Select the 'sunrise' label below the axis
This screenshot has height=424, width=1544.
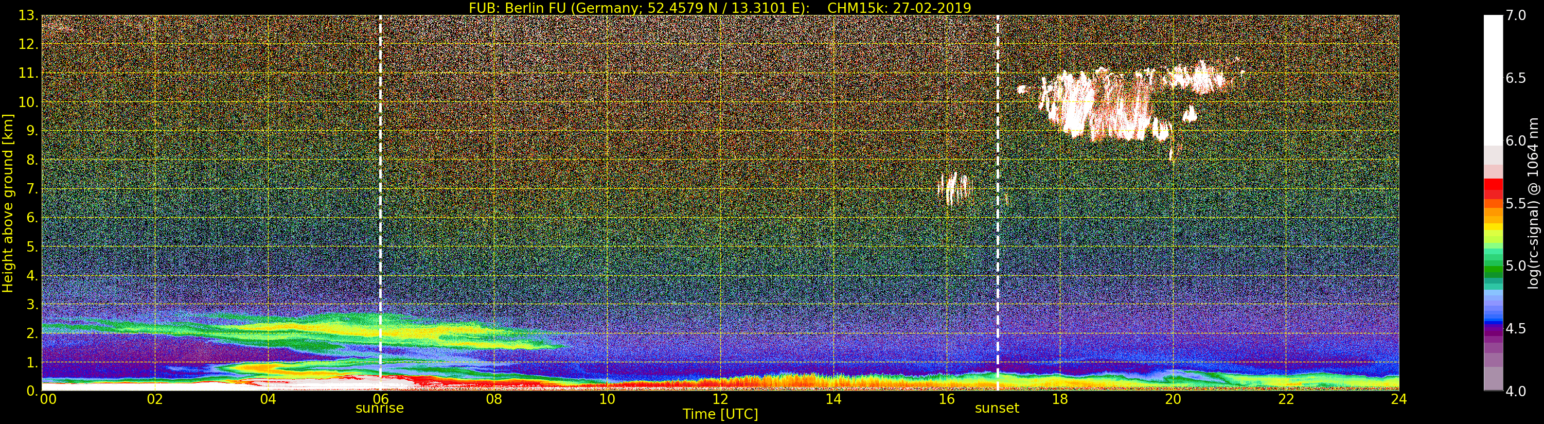(379, 409)
